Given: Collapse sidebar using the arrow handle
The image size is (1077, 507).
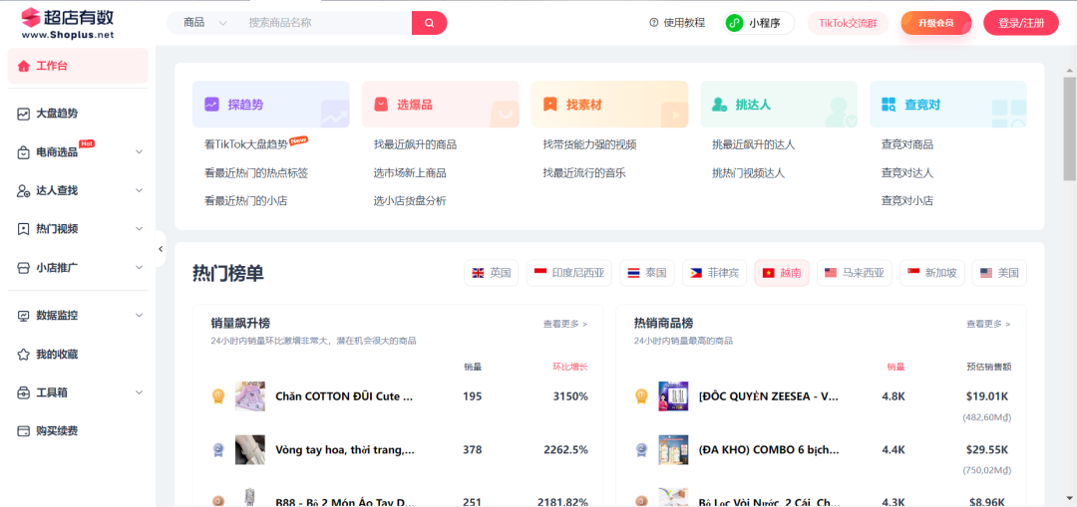Looking at the screenshot, I should coord(161,248).
